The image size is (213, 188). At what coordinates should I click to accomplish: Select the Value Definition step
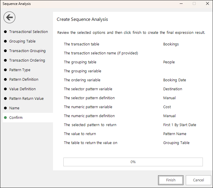[22, 89]
